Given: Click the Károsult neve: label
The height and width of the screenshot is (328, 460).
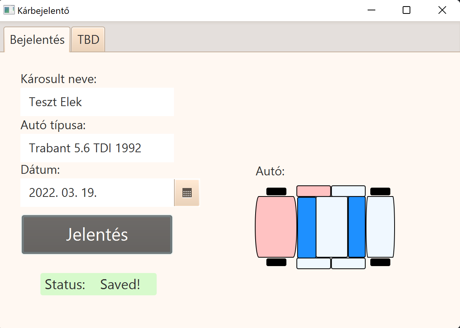Looking at the screenshot, I should pyautogui.click(x=59, y=79).
